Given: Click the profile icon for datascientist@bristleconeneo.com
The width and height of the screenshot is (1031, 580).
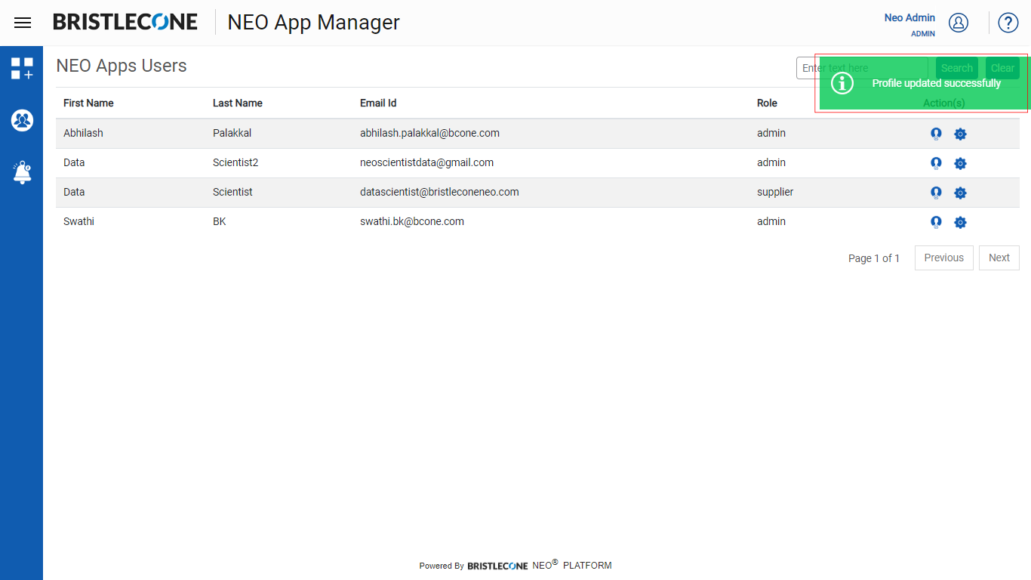Looking at the screenshot, I should [x=936, y=193].
